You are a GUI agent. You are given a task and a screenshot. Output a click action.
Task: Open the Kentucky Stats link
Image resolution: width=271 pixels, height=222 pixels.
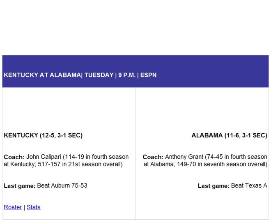point(34,207)
